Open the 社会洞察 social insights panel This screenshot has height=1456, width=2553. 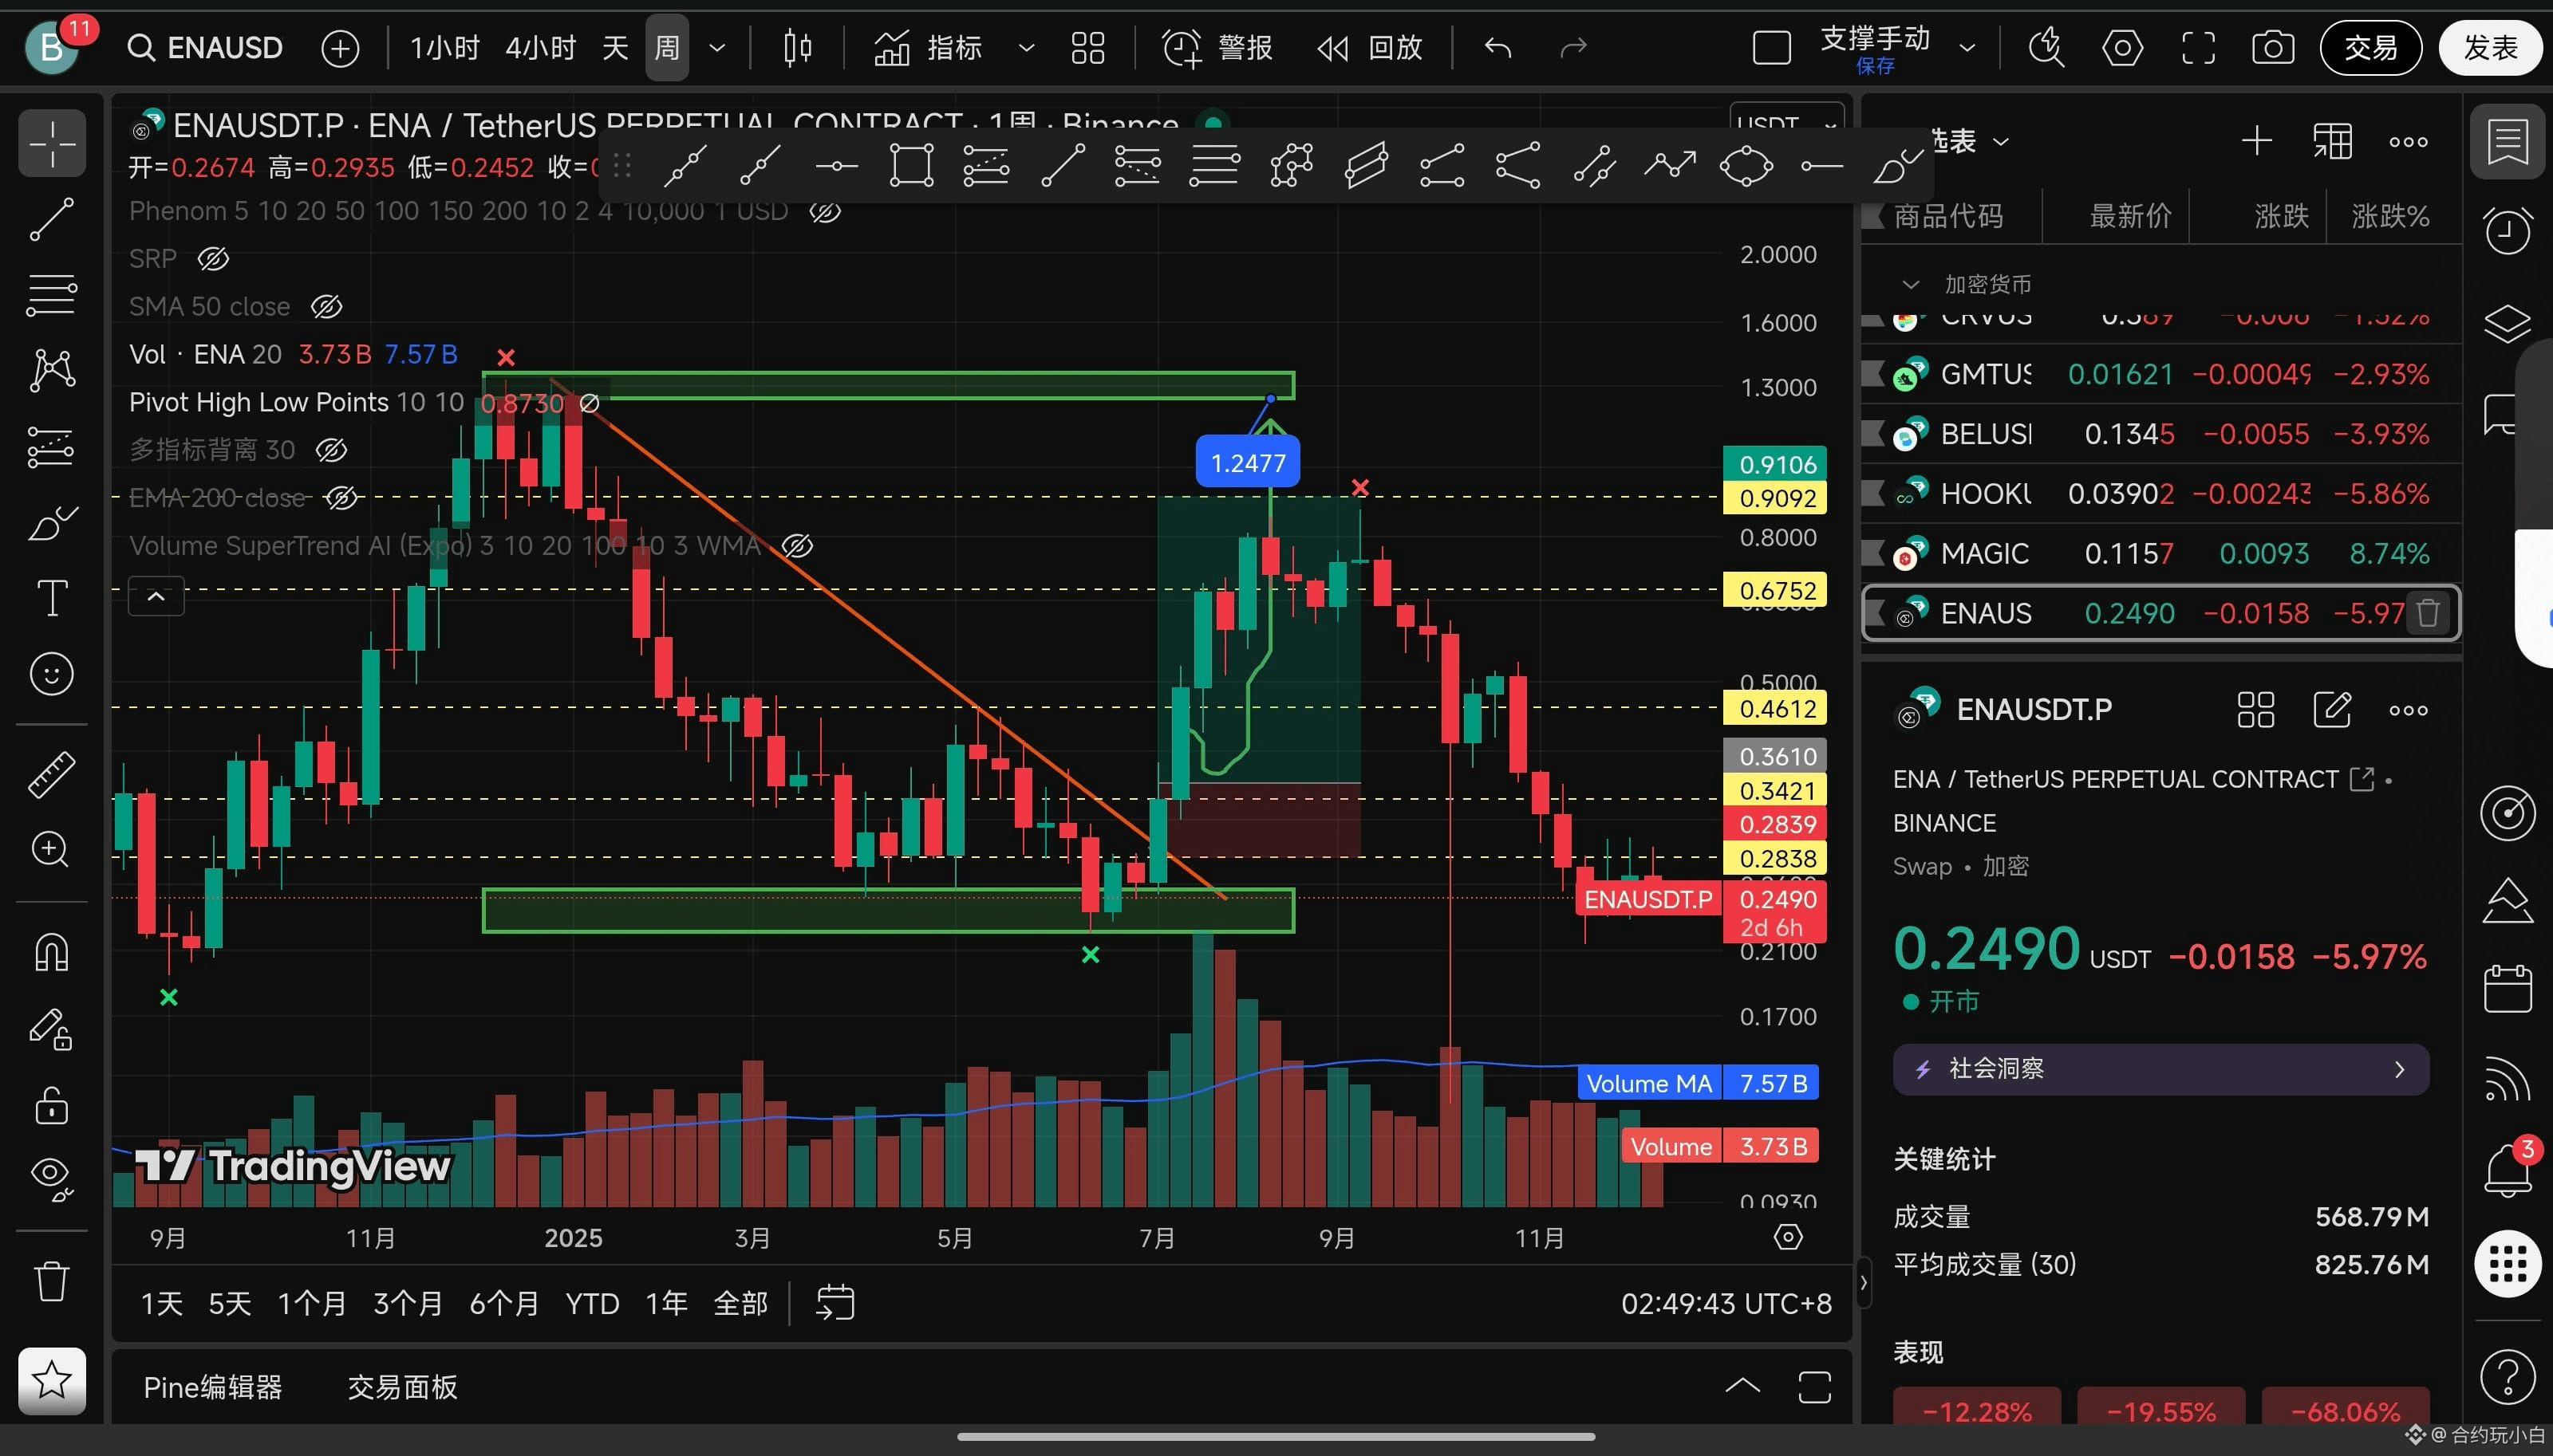click(x=2160, y=1069)
